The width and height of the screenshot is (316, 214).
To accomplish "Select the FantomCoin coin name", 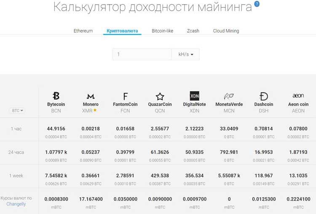I will click(125, 104).
